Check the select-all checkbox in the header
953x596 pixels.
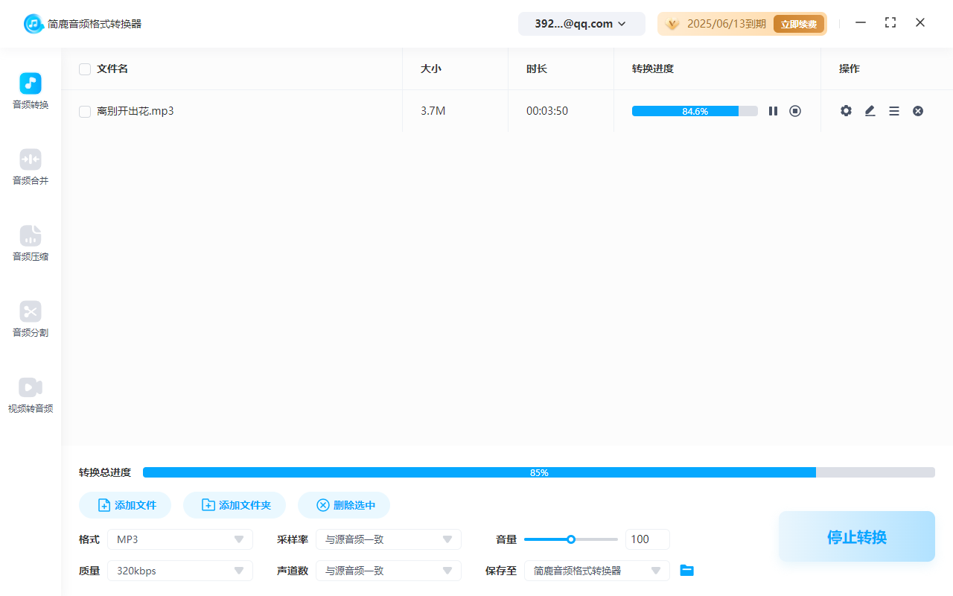84,69
